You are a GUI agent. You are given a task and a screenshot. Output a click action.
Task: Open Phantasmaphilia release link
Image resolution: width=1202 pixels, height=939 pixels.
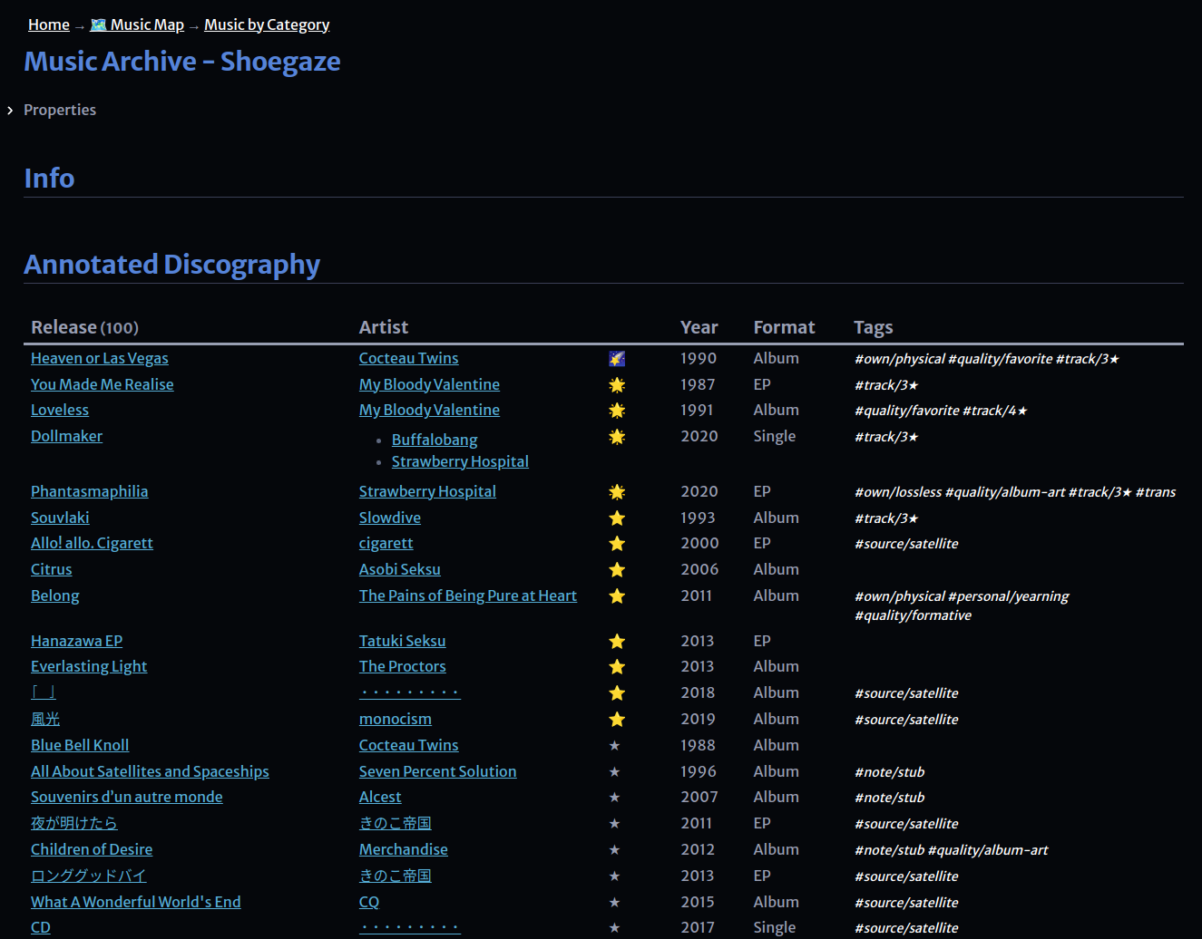click(90, 491)
